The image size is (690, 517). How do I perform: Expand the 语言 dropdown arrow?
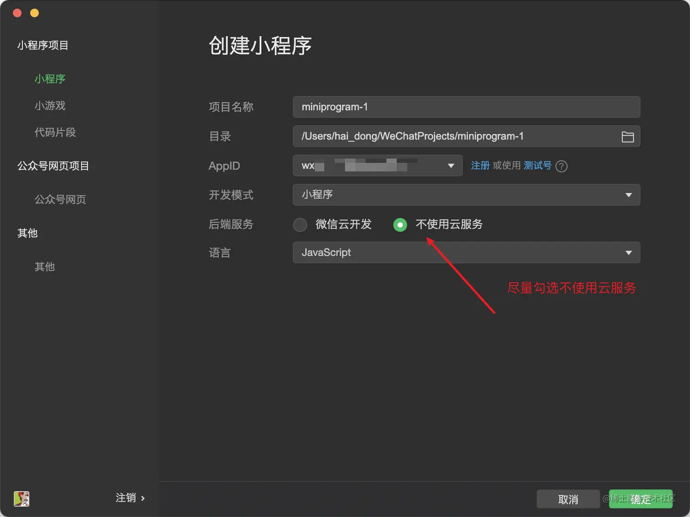point(628,252)
